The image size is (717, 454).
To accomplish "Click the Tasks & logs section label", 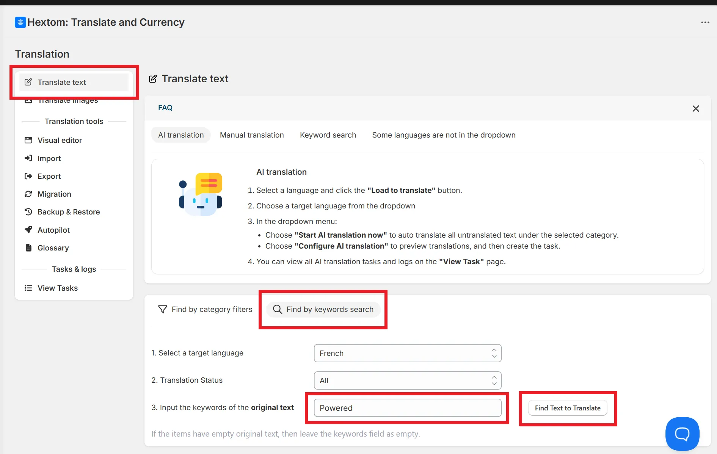I will coord(74,269).
